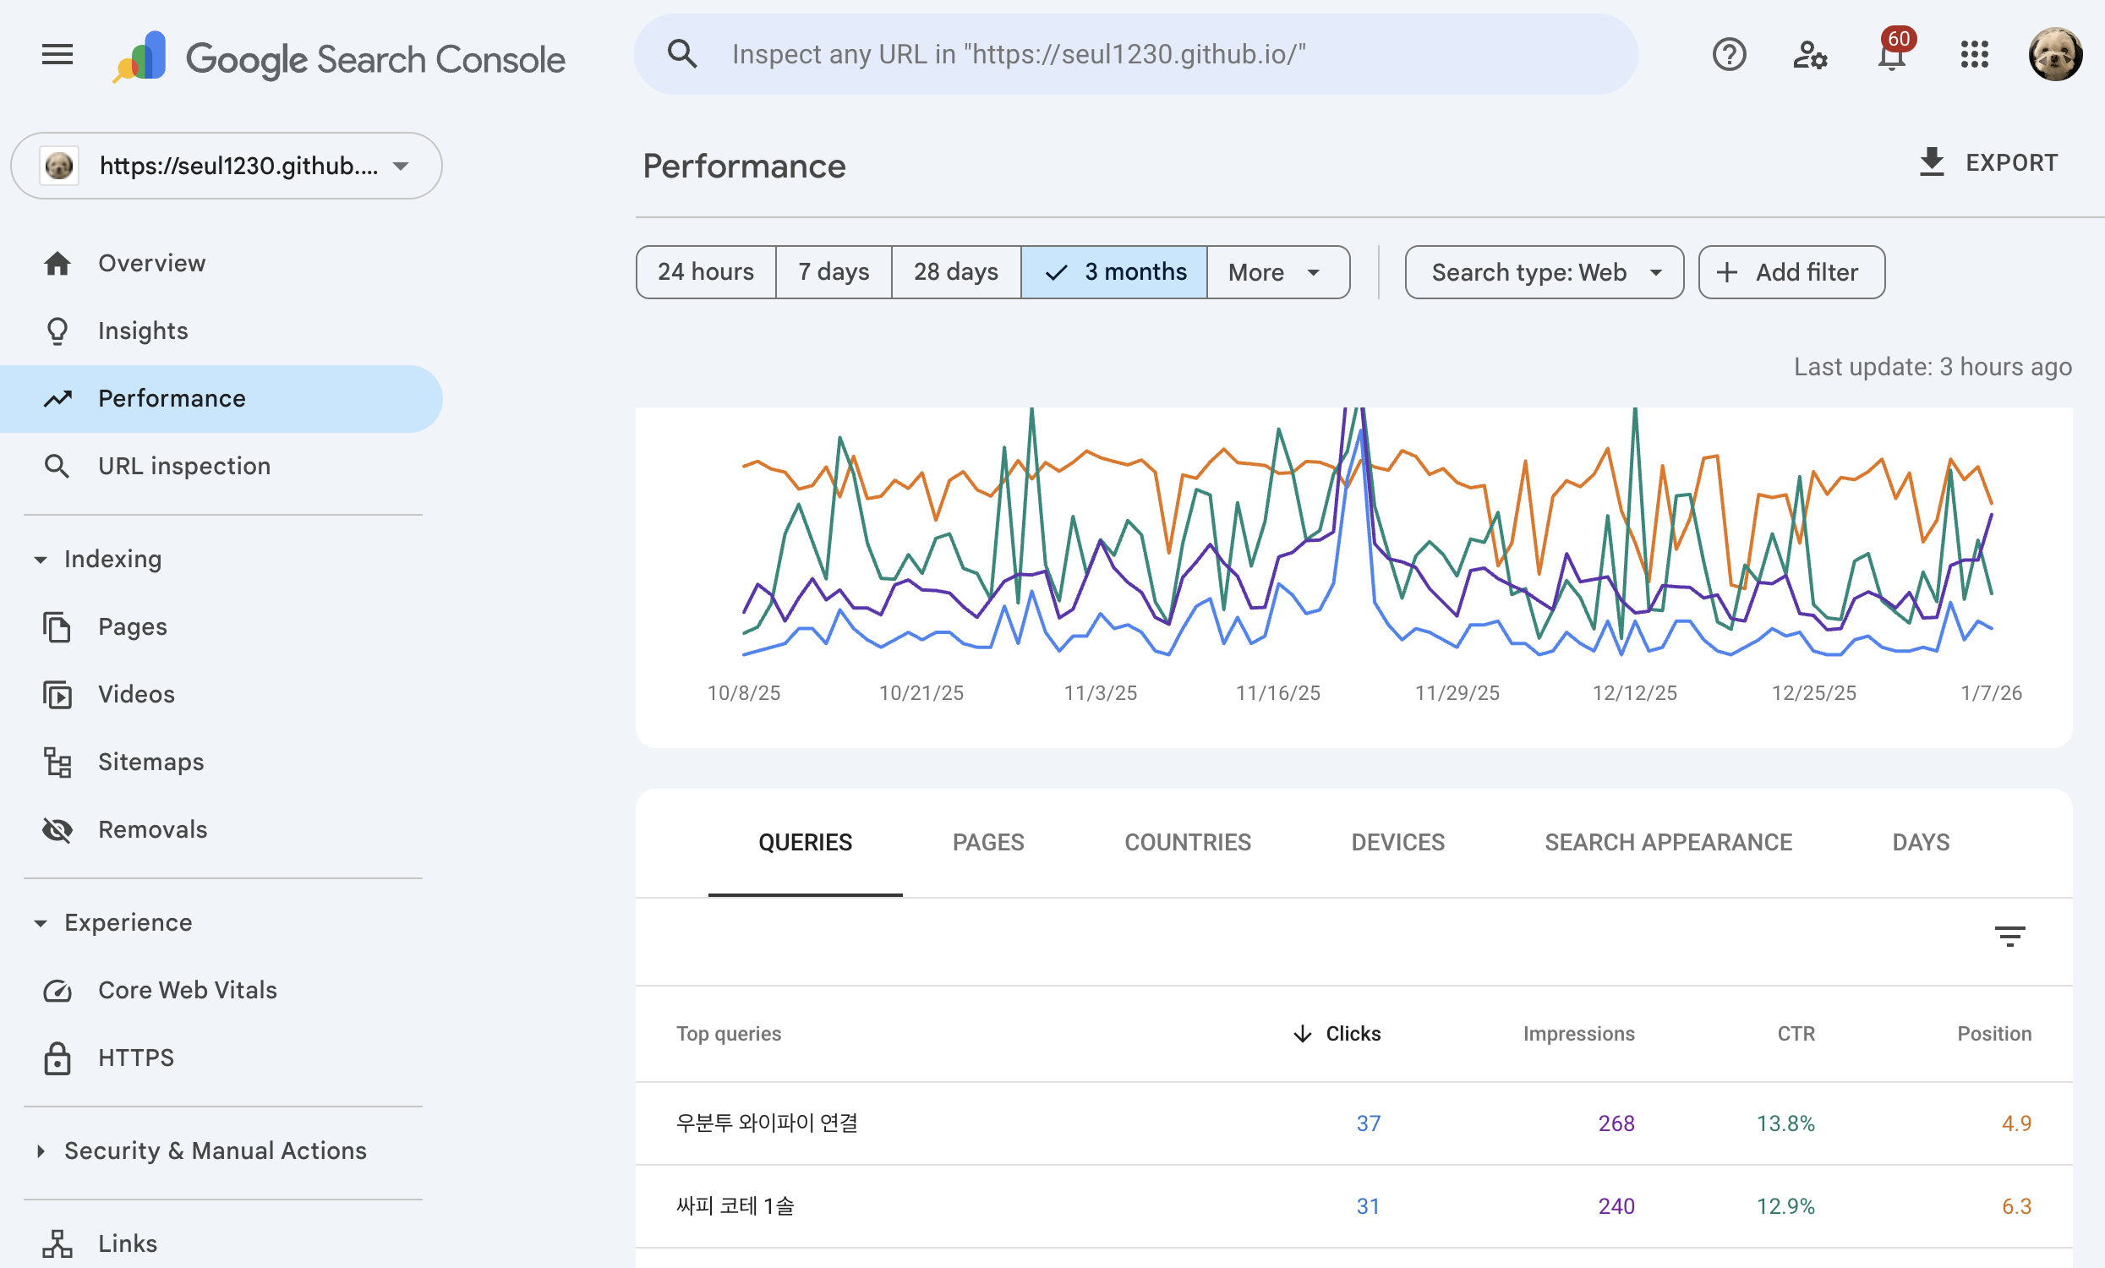Click the Add filter button
The height and width of the screenshot is (1268, 2105).
(x=1791, y=271)
